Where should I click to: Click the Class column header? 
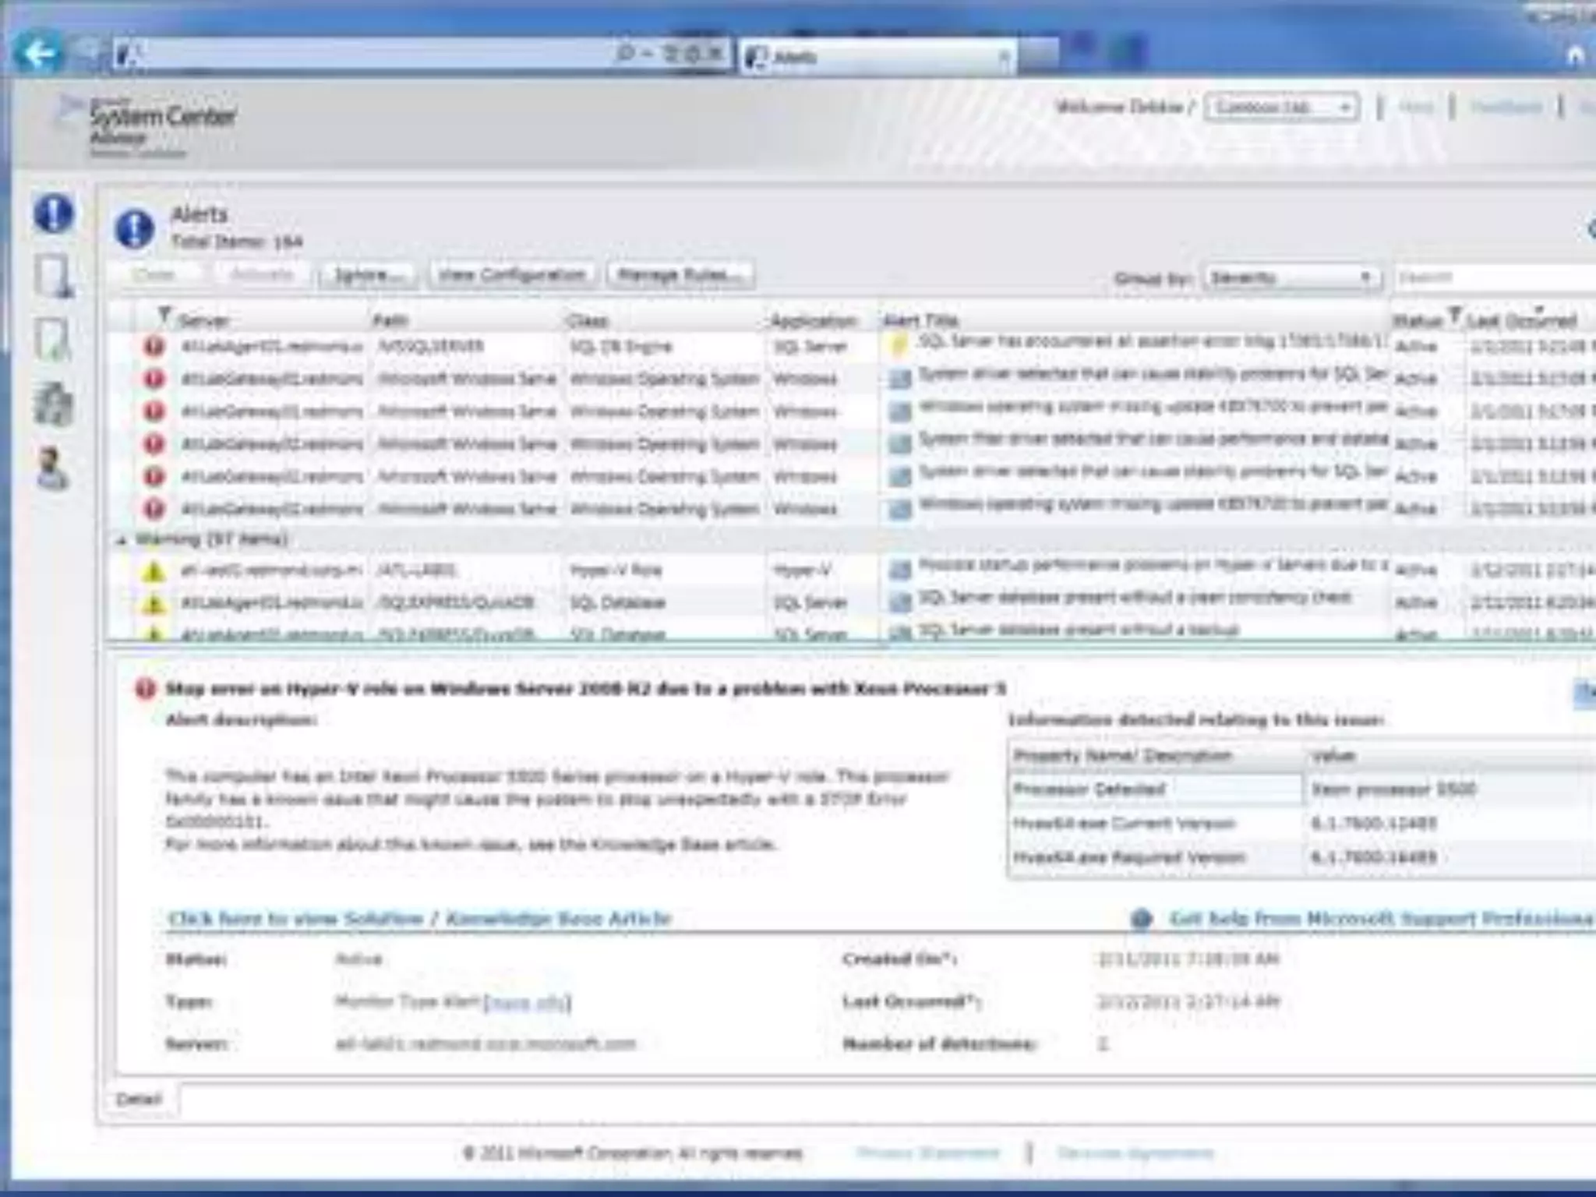[588, 320]
